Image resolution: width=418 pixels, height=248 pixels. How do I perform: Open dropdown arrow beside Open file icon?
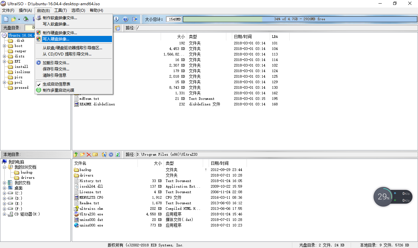[x=19, y=19]
